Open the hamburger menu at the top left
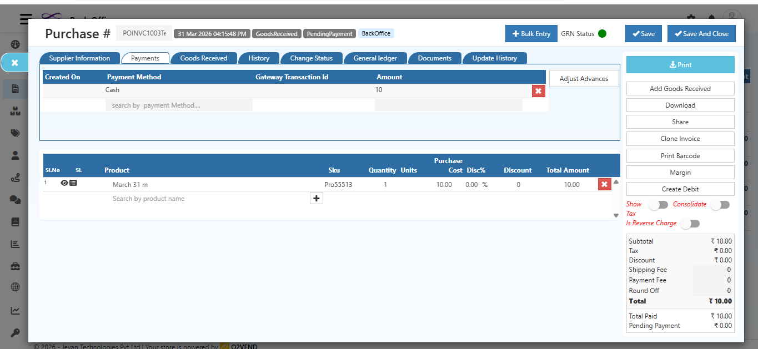This screenshot has width=758, height=349. click(x=26, y=19)
